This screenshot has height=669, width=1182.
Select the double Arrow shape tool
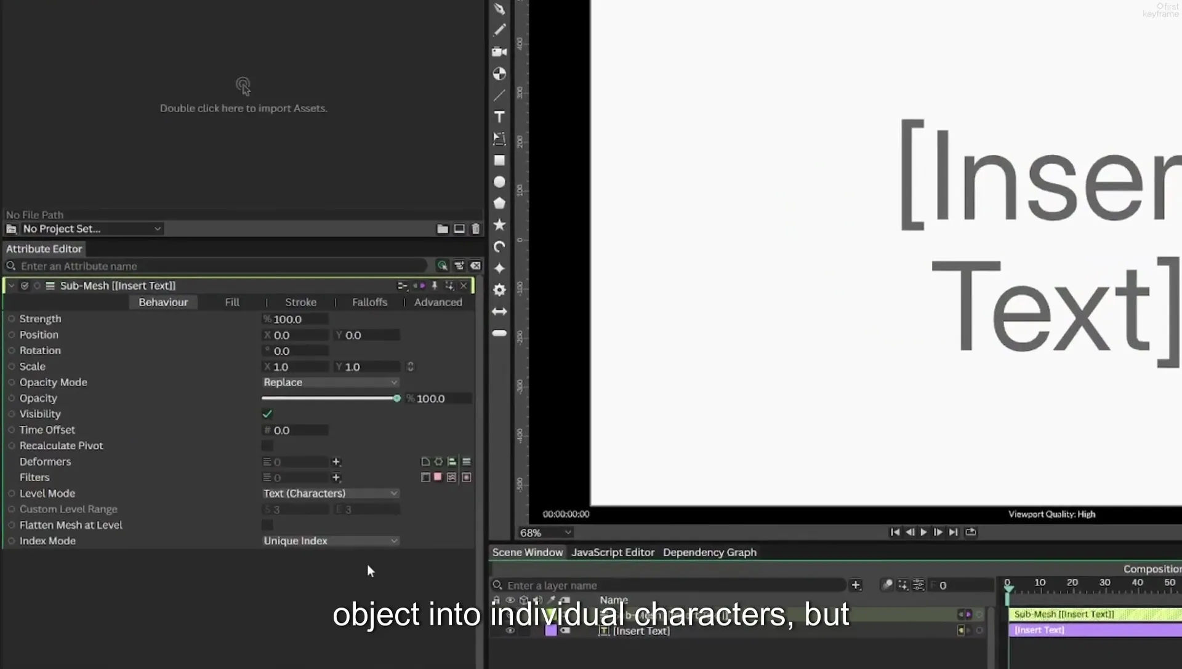point(499,312)
